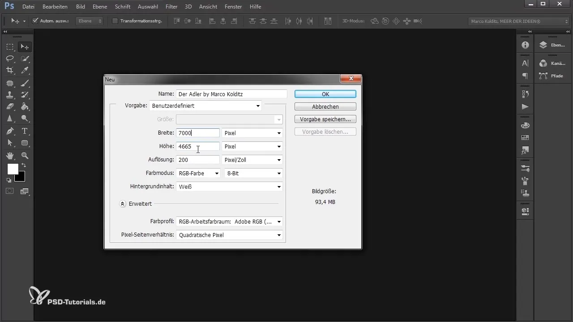
Task: Select the Paint Bucket tool
Action: (x=25, y=106)
